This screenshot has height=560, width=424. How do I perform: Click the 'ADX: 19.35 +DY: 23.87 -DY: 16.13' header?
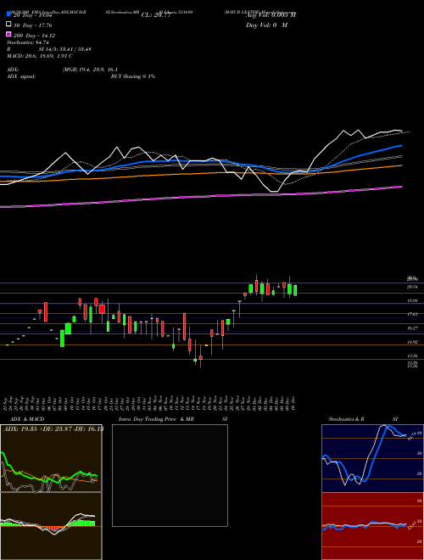[x=53, y=428]
